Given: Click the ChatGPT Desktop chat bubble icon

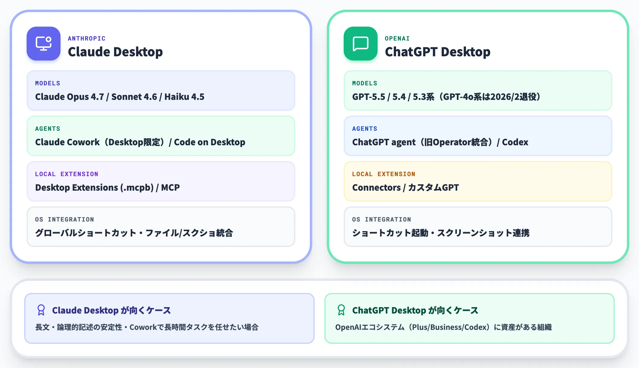Looking at the screenshot, I should click(x=361, y=44).
